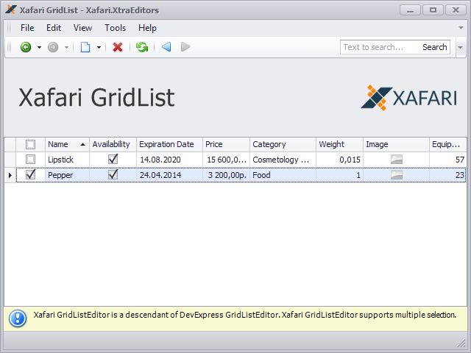Screen dimensions: 471x353
Task: Click the date 24.04.2014 cell
Action: point(170,175)
